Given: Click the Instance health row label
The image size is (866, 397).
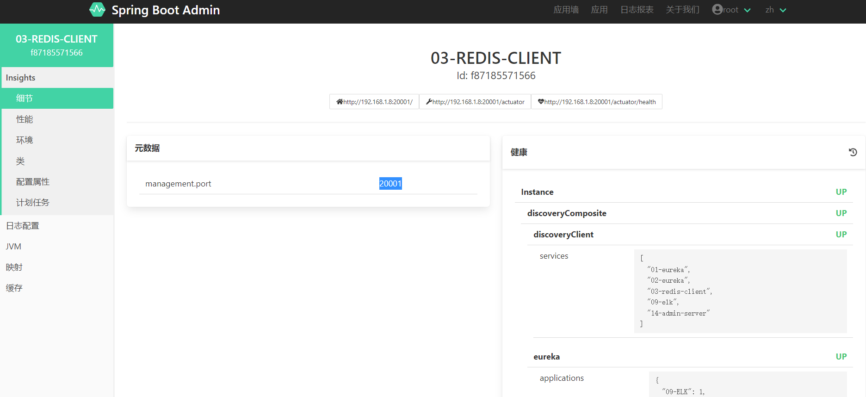Looking at the screenshot, I should [537, 192].
